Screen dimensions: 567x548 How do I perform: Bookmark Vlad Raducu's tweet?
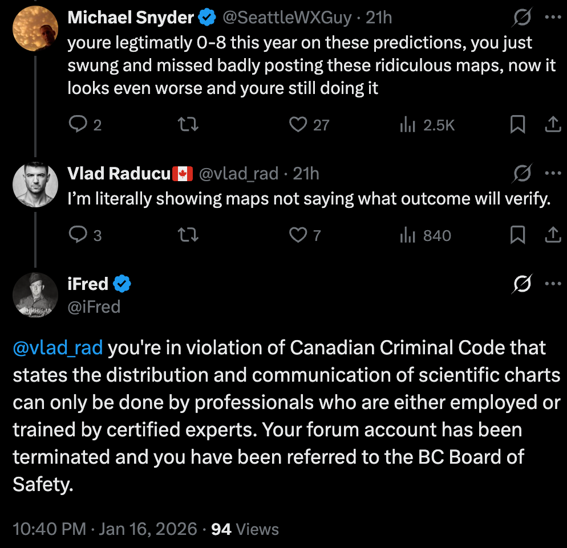pyautogui.click(x=517, y=235)
